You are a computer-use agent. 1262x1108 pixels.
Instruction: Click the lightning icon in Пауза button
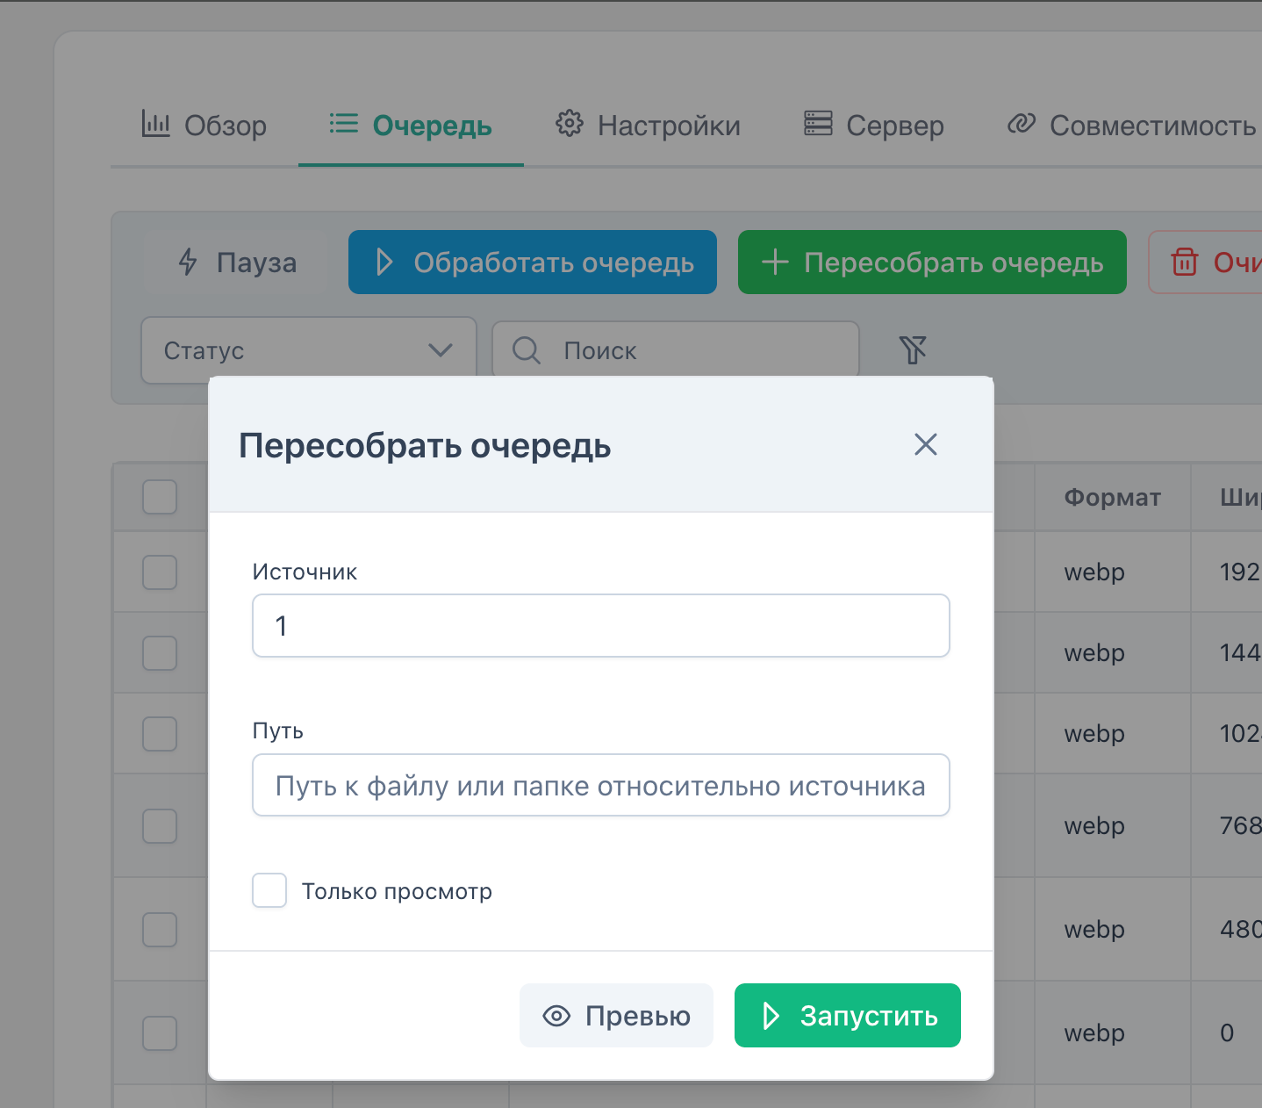(x=188, y=262)
